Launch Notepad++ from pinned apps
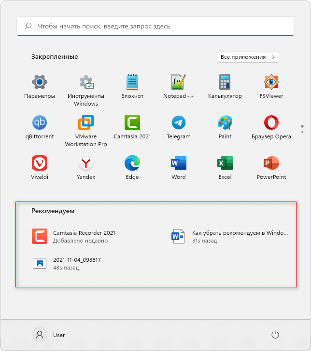The height and width of the screenshot is (351, 311). tap(179, 87)
